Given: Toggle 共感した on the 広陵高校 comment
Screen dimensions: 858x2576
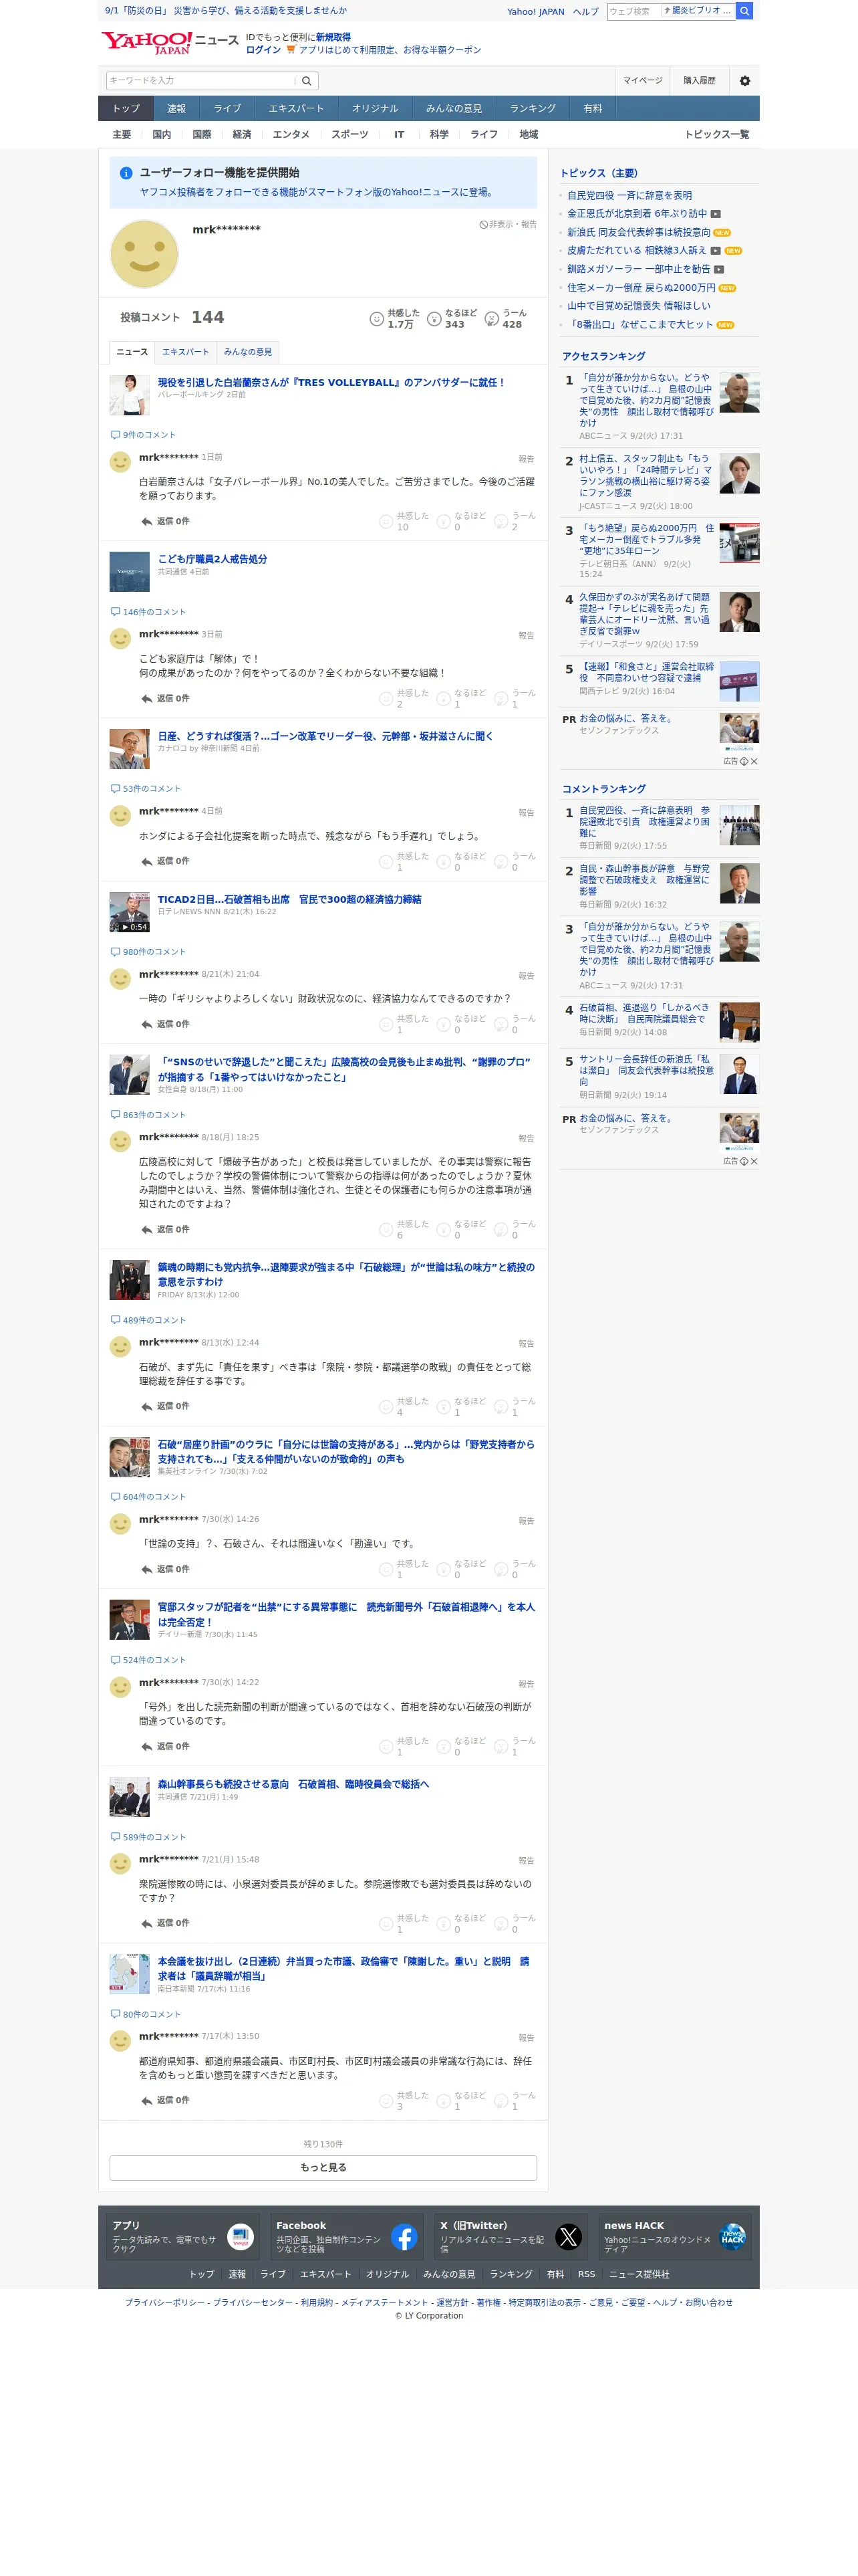Looking at the screenshot, I should click(404, 1229).
